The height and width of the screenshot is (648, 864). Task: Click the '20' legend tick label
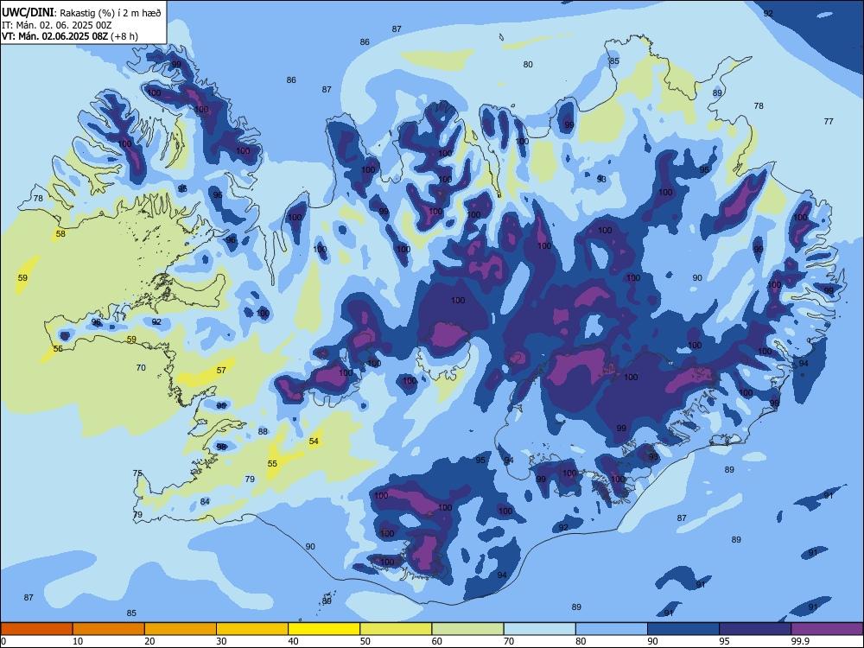pyautogui.click(x=149, y=641)
